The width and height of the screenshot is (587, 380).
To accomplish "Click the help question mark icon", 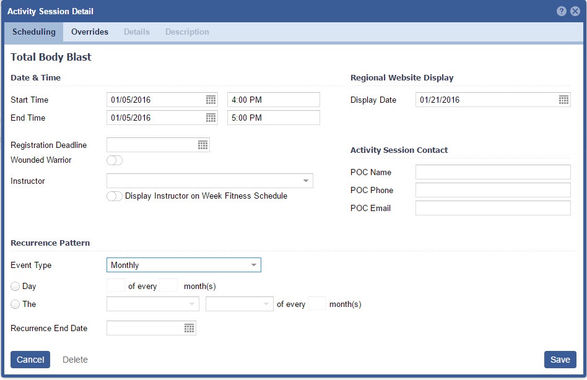I will [x=562, y=11].
